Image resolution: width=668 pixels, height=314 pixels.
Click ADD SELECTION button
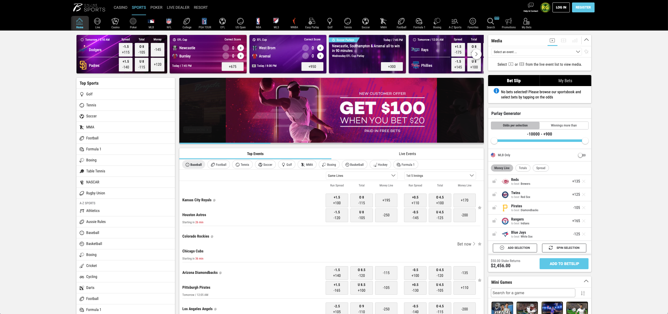pos(515,248)
